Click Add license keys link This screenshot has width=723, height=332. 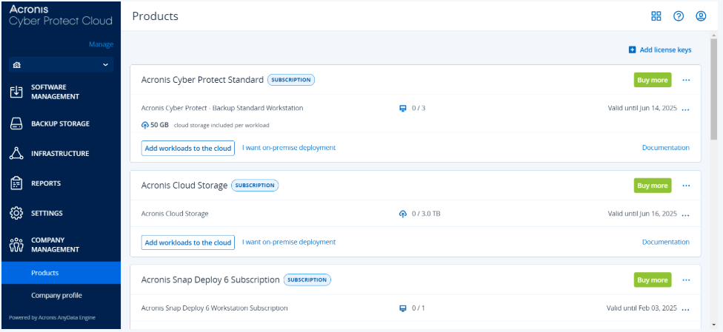tap(665, 50)
